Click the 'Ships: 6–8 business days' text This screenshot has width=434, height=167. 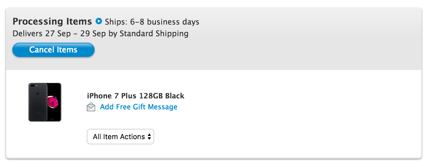(152, 22)
